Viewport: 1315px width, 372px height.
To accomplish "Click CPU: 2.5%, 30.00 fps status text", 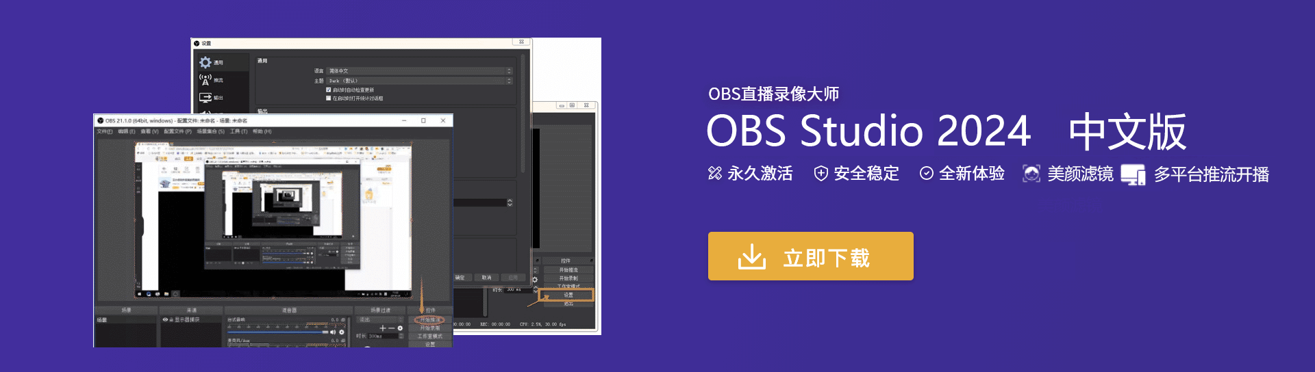I will (542, 324).
